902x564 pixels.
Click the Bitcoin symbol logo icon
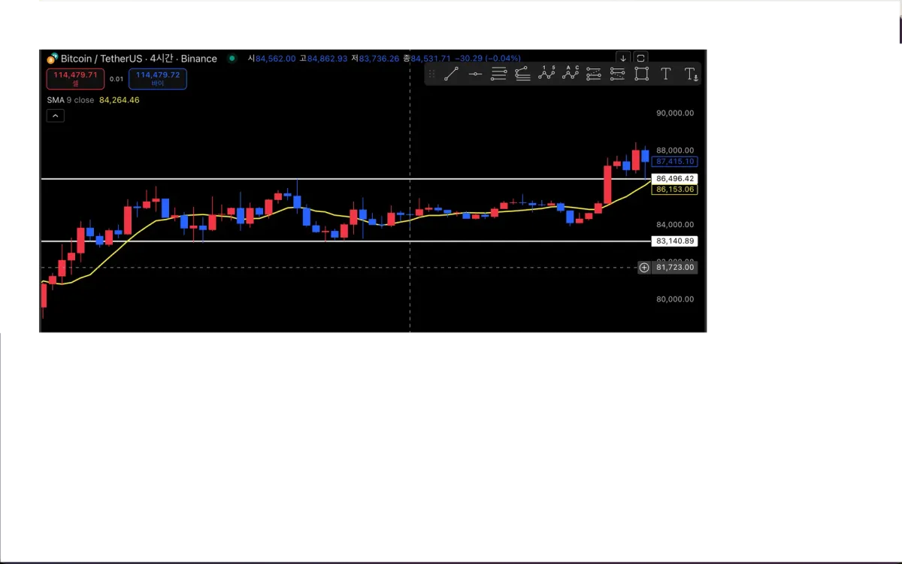[x=52, y=59]
